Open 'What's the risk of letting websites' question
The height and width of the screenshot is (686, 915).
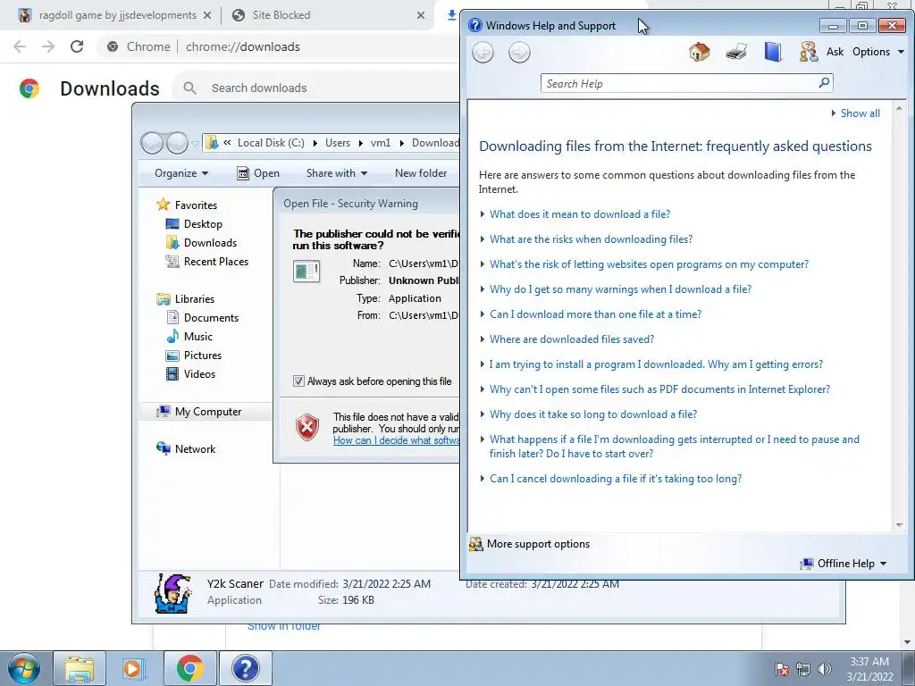pos(649,264)
